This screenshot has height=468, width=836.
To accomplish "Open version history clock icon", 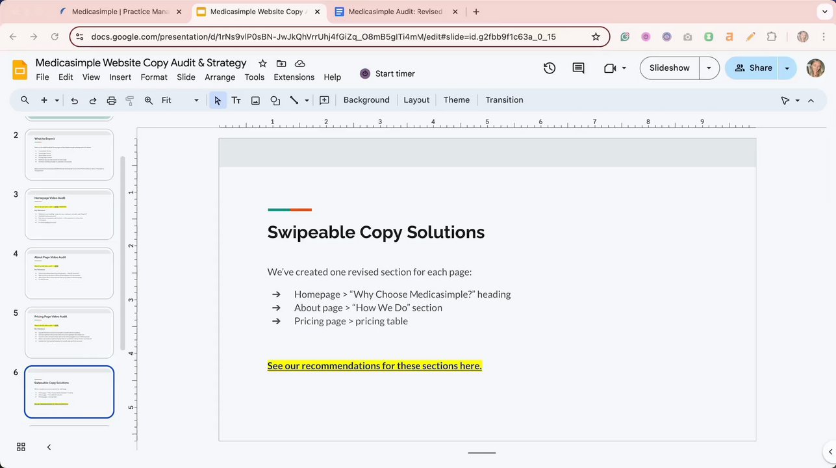I will click(550, 68).
